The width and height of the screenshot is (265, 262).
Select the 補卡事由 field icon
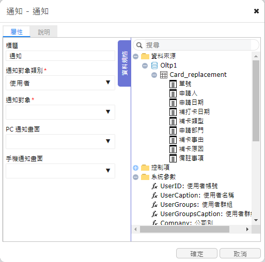click(173, 140)
